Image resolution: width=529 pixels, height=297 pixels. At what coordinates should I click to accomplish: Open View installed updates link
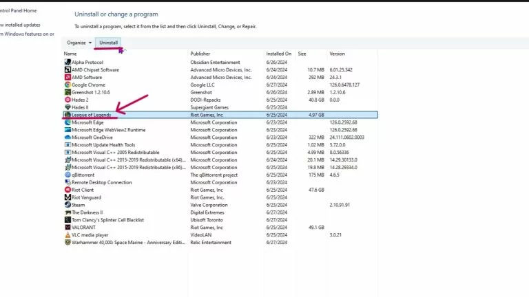pyautogui.click(x=20, y=25)
